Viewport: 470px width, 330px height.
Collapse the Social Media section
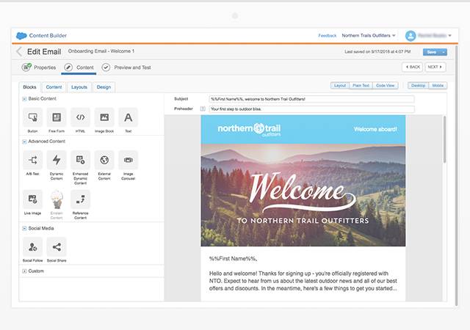24,229
